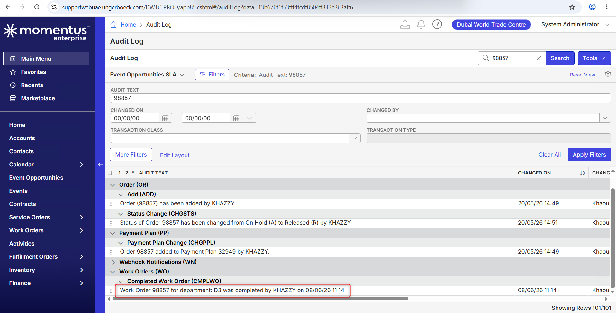Collapse the Status Change (CHGSTS) subgroup
The width and height of the screenshot is (616, 313).
coord(121,214)
